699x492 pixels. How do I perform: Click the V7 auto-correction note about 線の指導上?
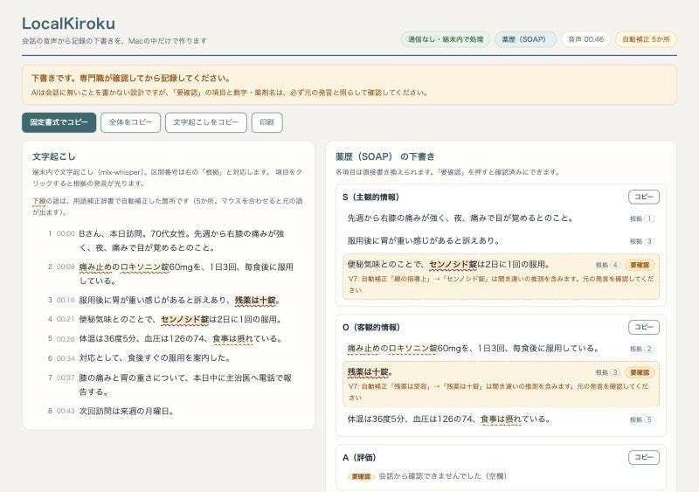501,284
